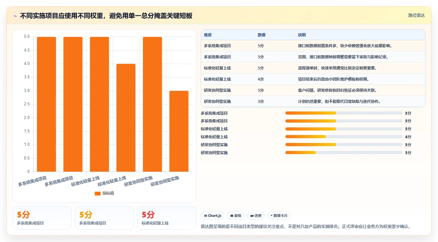Click the 标准化轻量上线 progress bar showing 4分
The width and height of the screenshot is (438, 242).
tap(344, 137)
